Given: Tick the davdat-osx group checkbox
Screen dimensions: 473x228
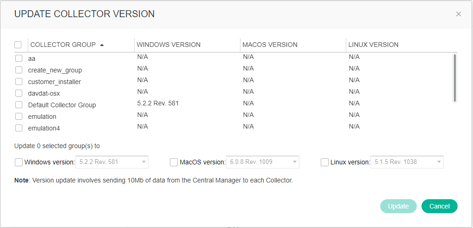Looking at the screenshot, I should click(19, 93).
